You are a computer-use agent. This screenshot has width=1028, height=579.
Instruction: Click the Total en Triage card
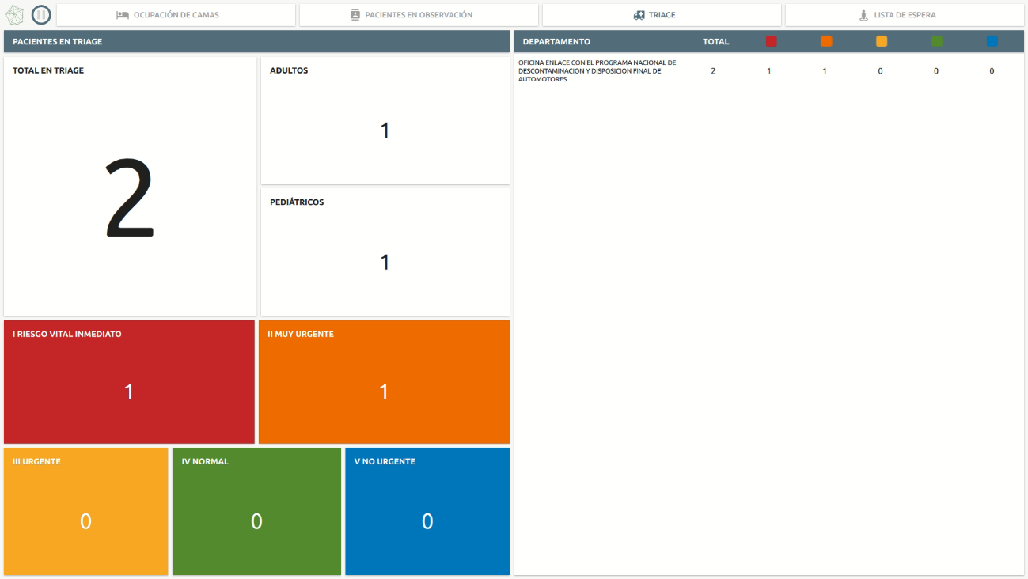(130, 186)
